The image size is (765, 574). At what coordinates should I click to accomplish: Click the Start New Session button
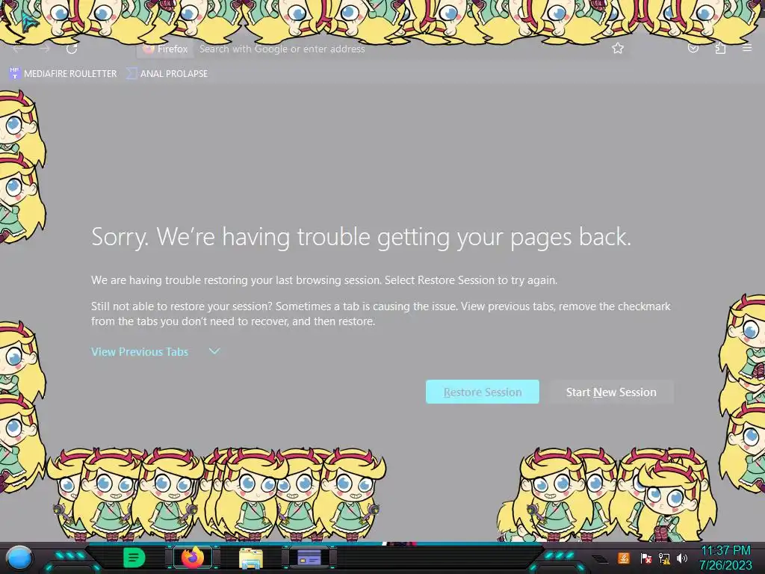611,392
